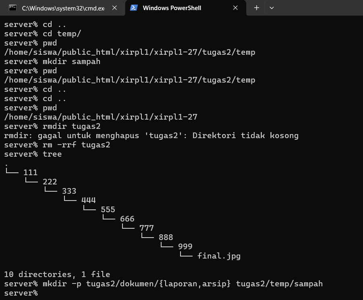This screenshot has height=300, width=363.
Task: Switch to the C:\Windows\system32\cmd.exe tab
Action: pos(62,8)
